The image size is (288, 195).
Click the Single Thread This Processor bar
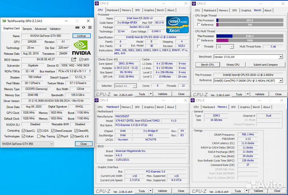pos(250,20)
